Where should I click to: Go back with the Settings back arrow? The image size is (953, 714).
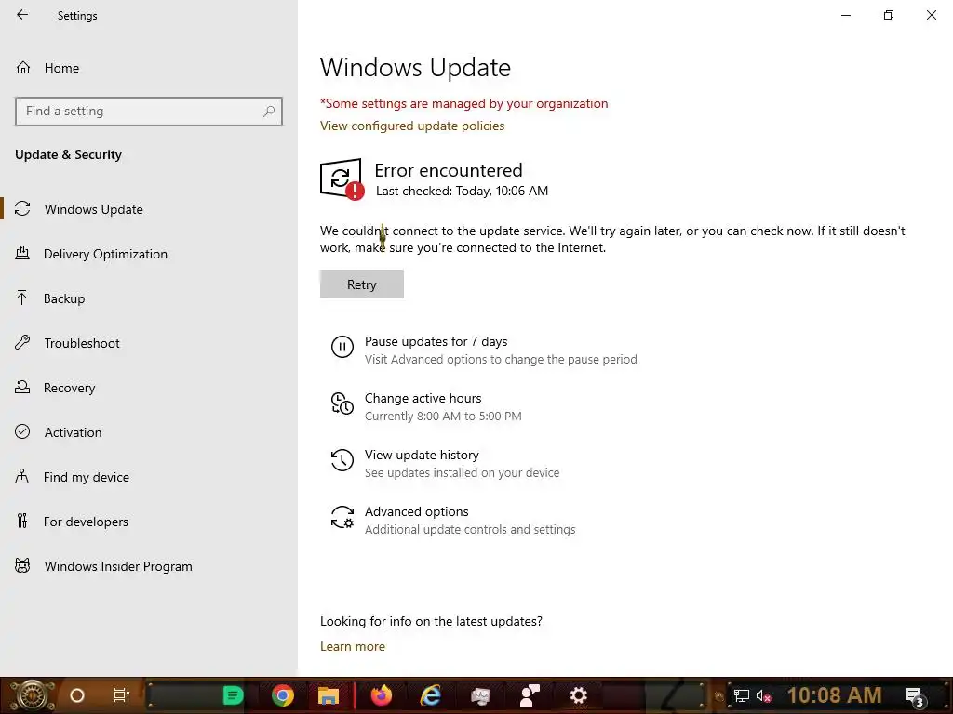pos(22,15)
